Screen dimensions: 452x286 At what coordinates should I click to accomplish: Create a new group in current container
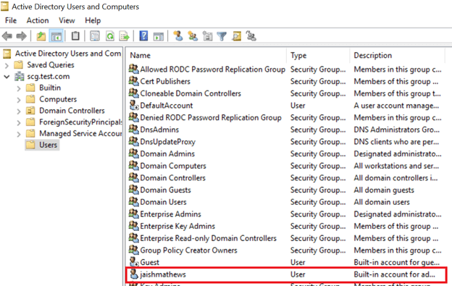tap(193, 36)
